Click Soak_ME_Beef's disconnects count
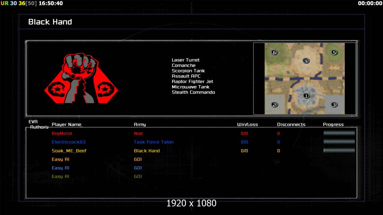This screenshot has height=215, width=383. coord(278,151)
